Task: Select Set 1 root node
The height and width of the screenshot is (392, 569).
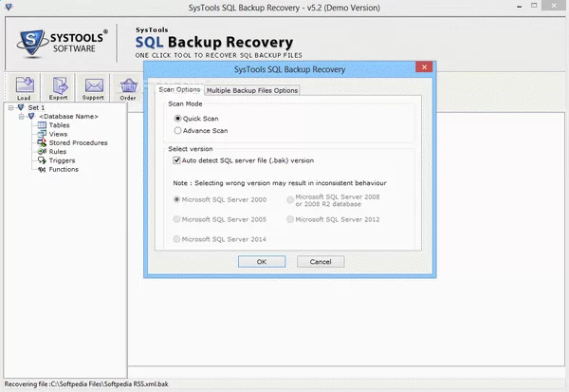Action: pyautogui.click(x=36, y=107)
